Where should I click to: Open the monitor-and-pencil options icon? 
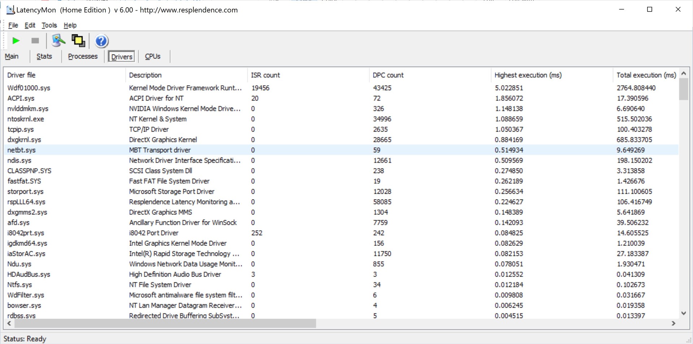58,41
